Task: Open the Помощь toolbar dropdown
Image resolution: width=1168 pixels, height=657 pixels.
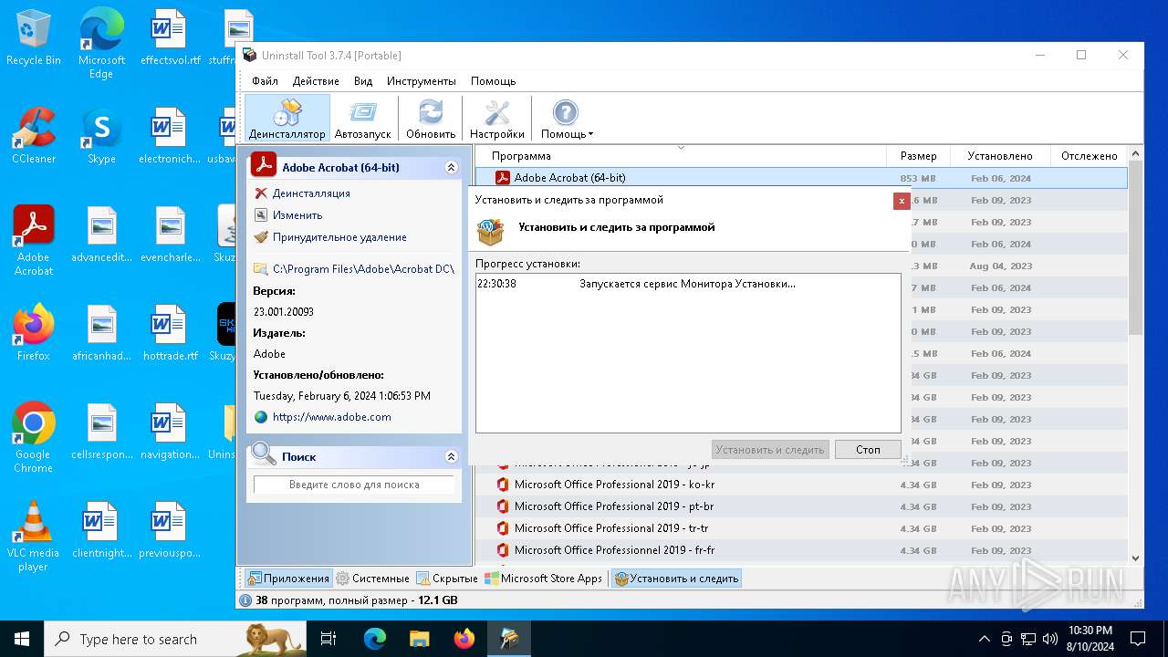Action: pos(567,119)
